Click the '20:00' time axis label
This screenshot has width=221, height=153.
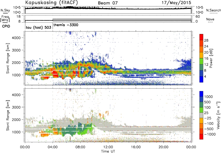[x=163, y=147]
